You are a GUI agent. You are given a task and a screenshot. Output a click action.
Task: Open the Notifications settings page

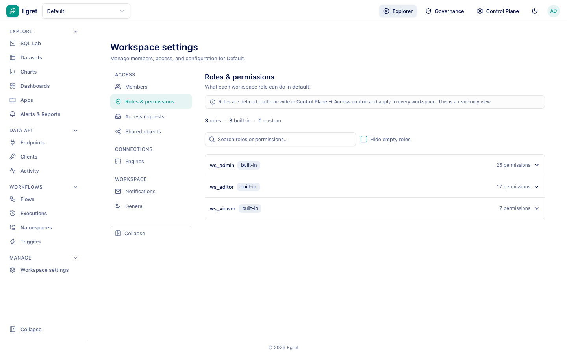click(x=151, y=191)
